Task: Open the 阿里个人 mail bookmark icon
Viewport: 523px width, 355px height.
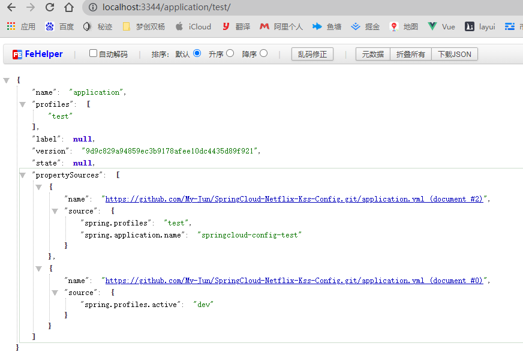Action: 264,26
